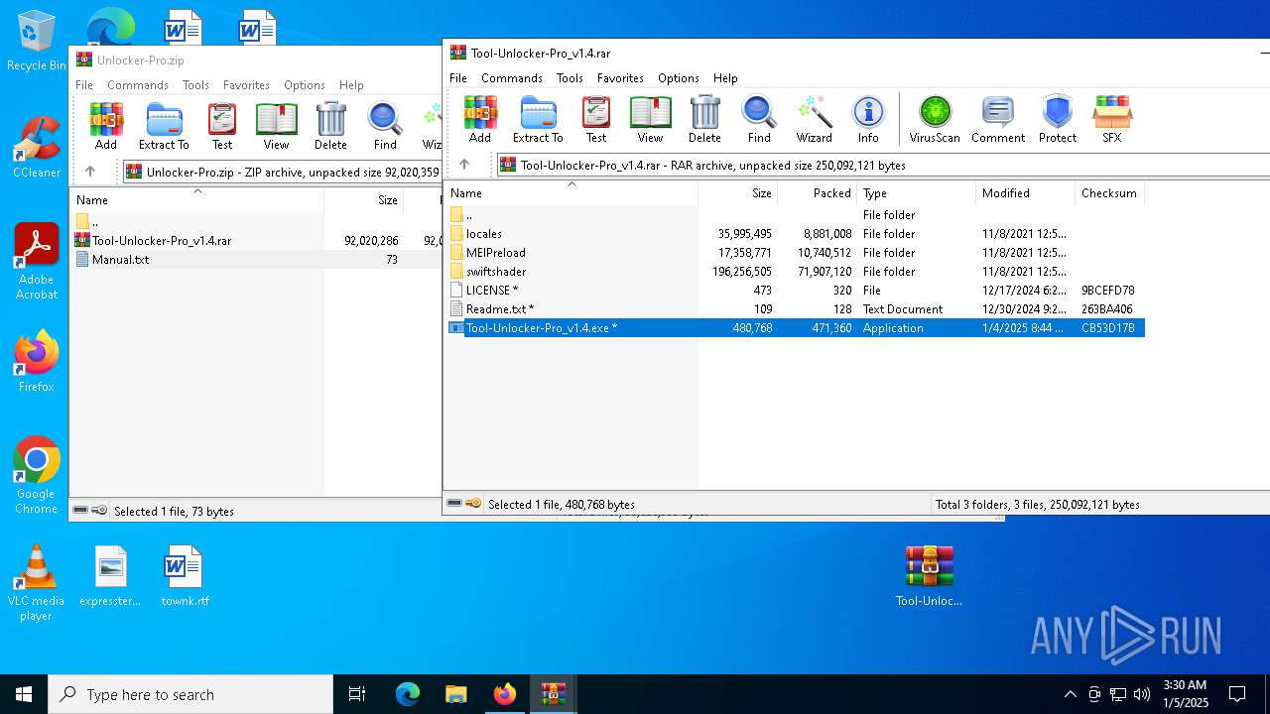The width and height of the screenshot is (1270, 714).
Task: Sort by Modified column header
Action: point(1025,192)
